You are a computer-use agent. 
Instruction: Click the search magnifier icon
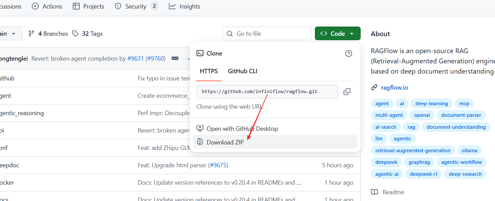[230, 34]
